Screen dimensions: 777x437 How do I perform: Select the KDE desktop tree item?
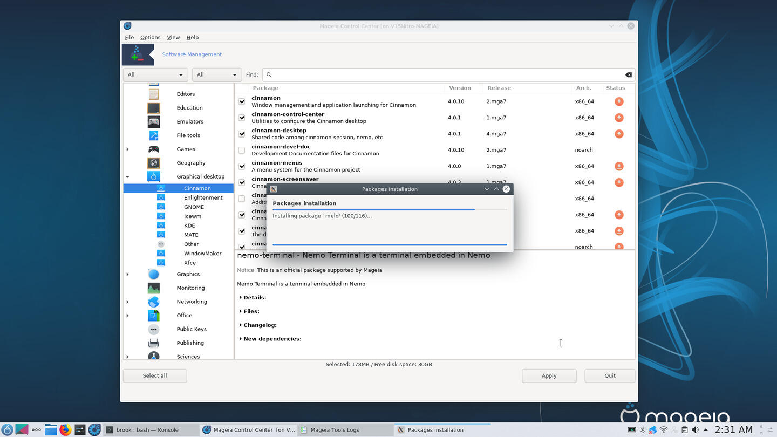[189, 226]
